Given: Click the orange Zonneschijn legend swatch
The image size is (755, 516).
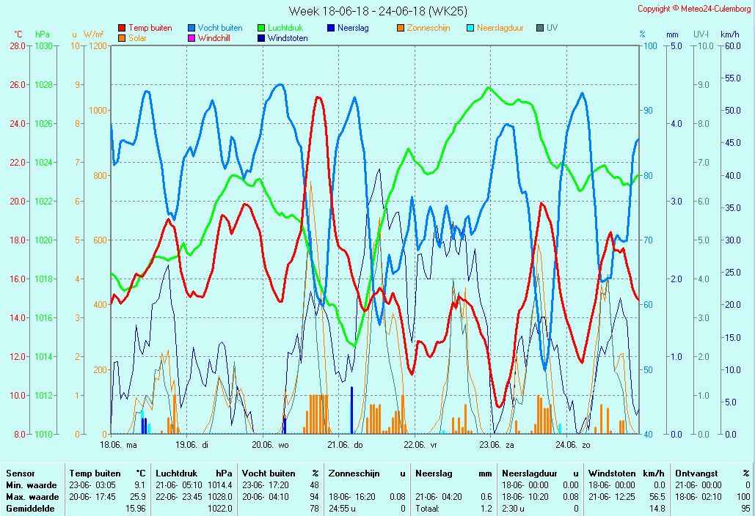Looking at the screenshot, I should coord(401,28).
